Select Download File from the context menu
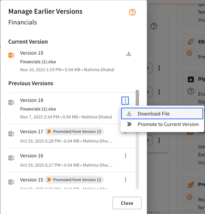The width and height of the screenshot is (205, 214). pos(162,114)
